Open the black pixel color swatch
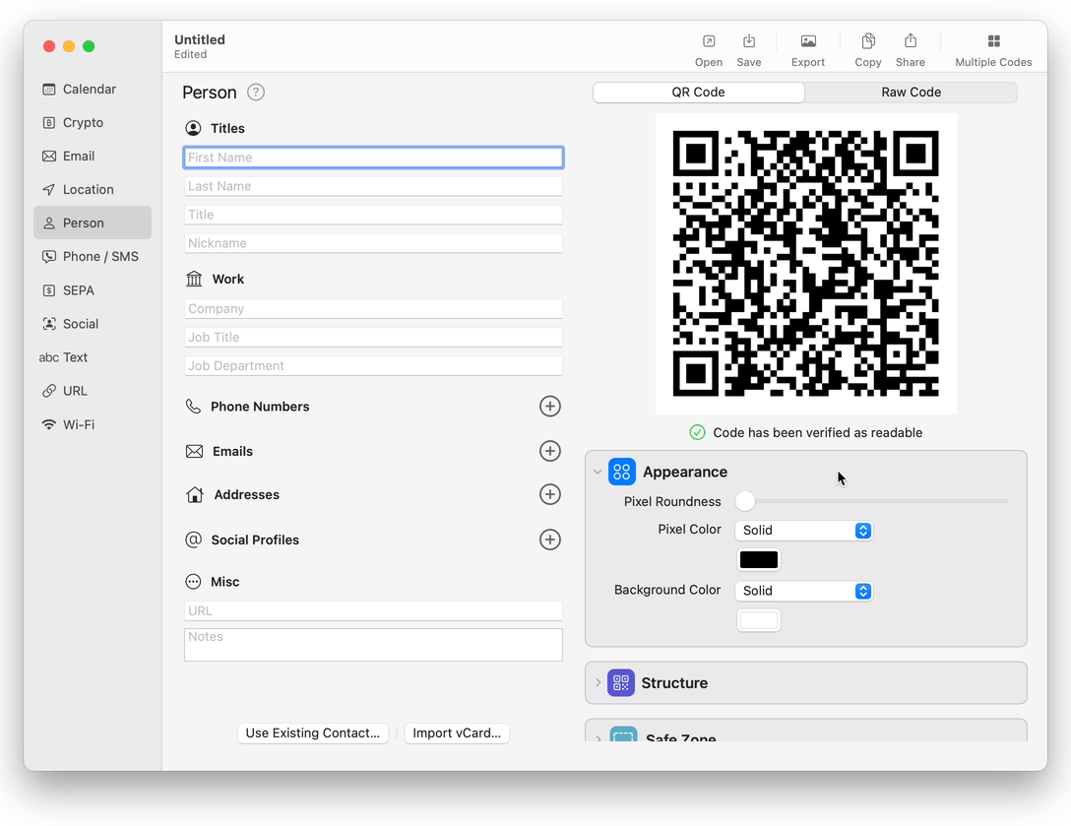1071x826 pixels. [758, 560]
